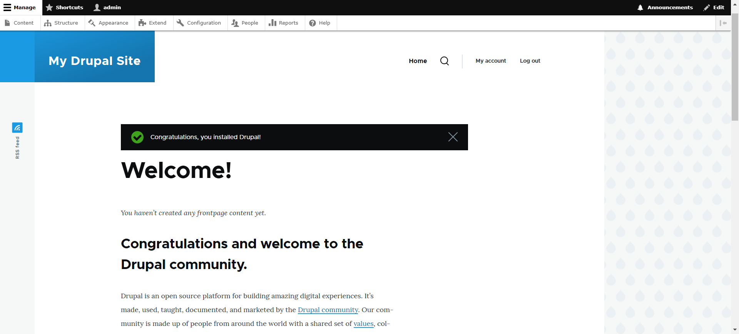Click the "Congratulations and welcome to the Drupal community" heading
The height and width of the screenshot is (334, 739).
(x=242, y=254)
